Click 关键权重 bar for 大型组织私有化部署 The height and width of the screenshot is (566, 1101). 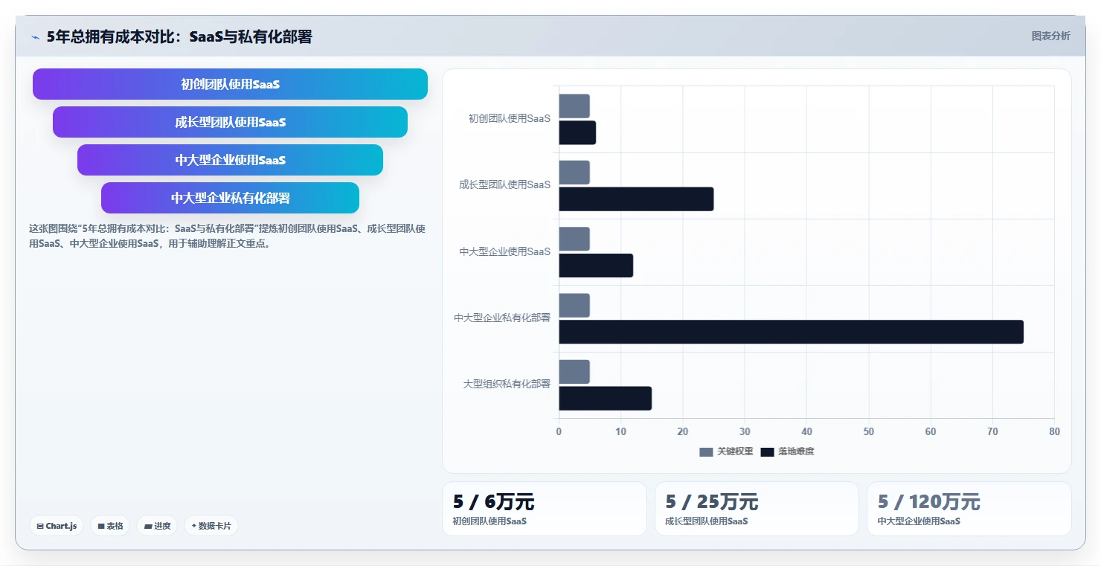click(x=574, y=371)
